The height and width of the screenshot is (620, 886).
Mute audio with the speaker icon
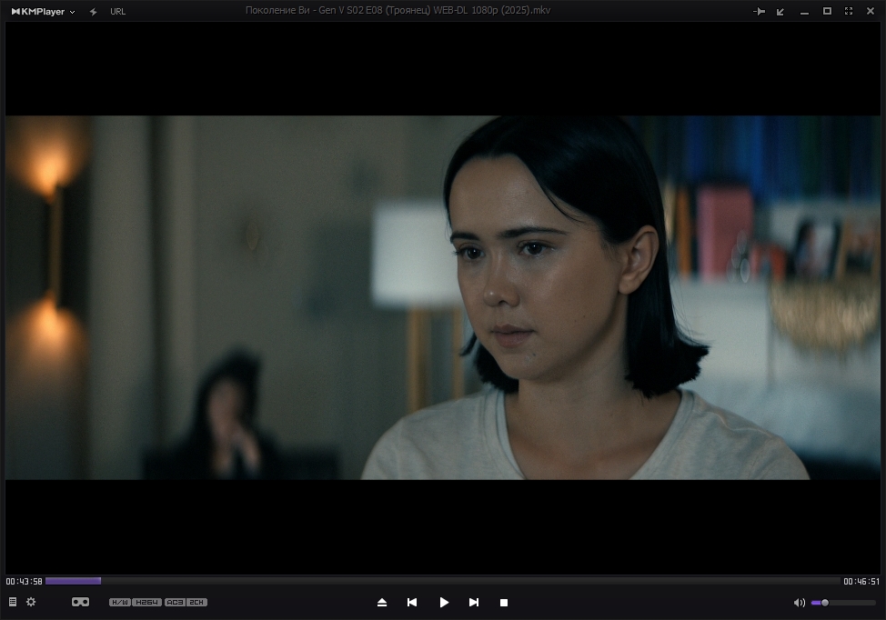click(x=799, y=602)
